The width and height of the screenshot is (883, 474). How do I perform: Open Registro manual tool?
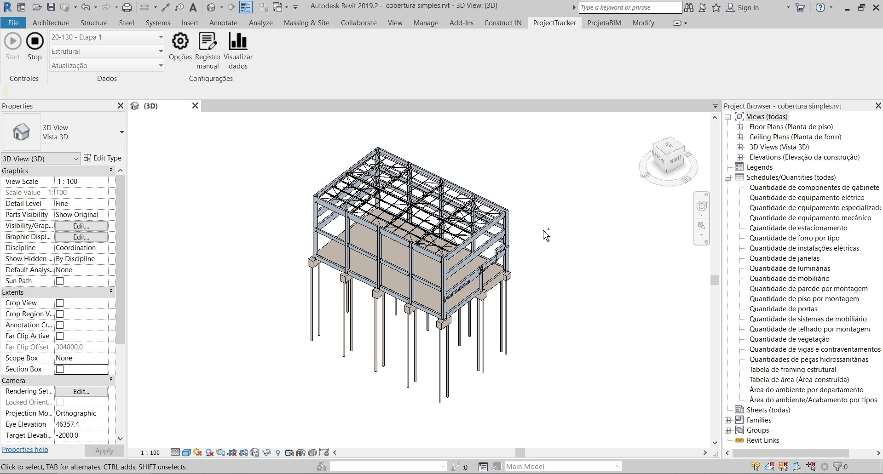tap(207, 50)
